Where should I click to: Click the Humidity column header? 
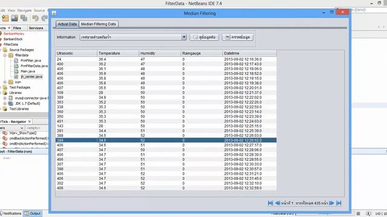click(160, 53)
